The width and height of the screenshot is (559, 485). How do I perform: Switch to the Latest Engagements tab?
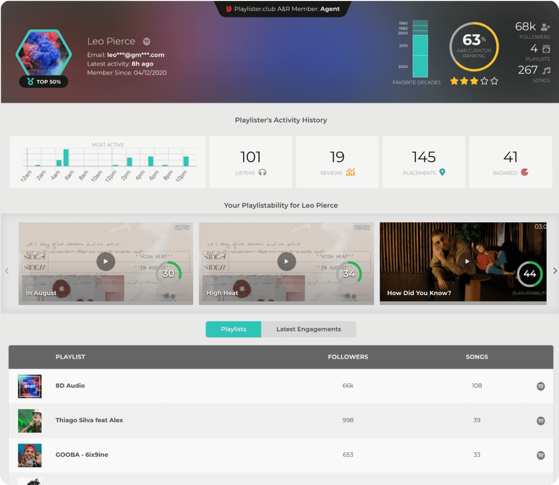coord(309,329)
